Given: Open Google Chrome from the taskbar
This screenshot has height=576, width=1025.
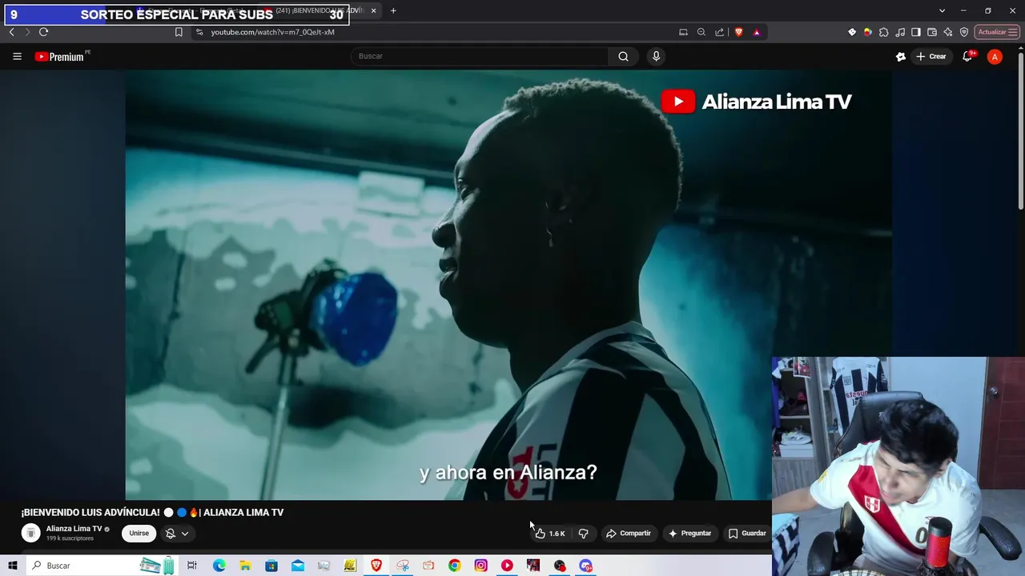Looking at the screenshot, I should tap(454, 566).
